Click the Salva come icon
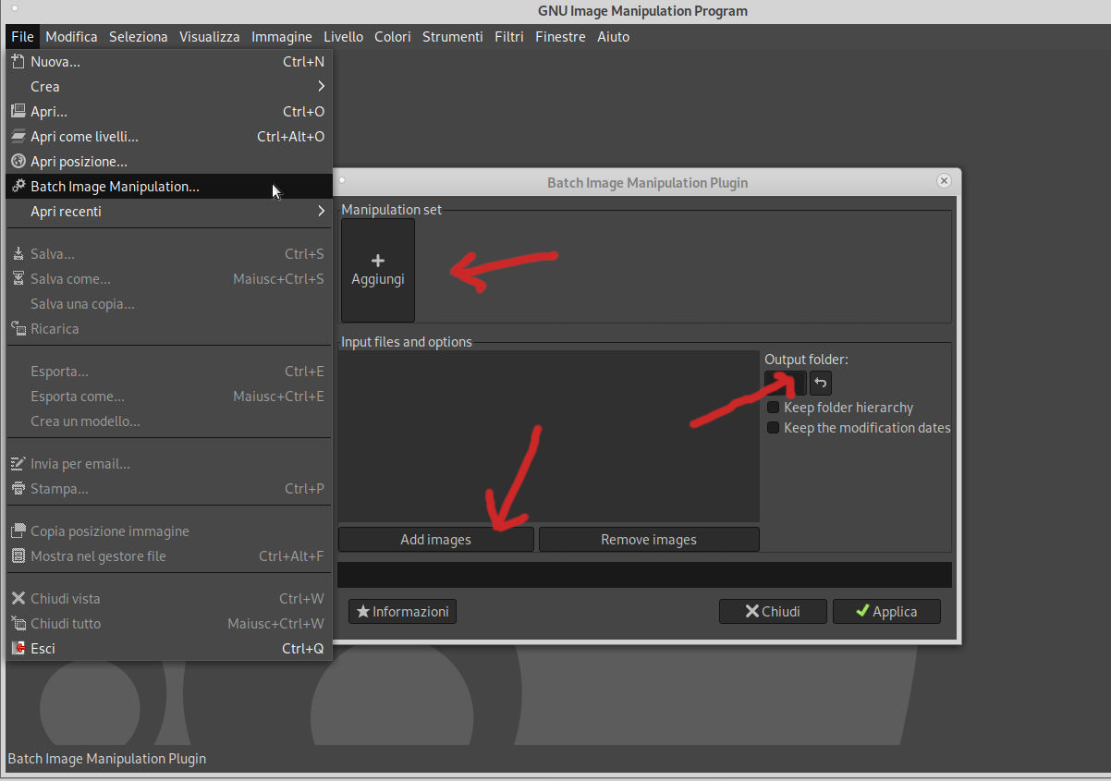Image resolution: width=1111 pixels, height=781 pixels. (18, 279)
